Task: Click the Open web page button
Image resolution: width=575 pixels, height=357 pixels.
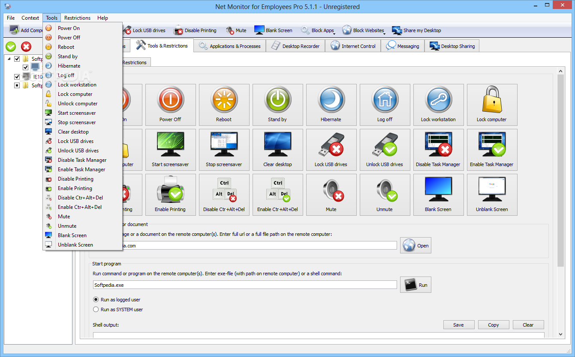Action: point(415,246)
